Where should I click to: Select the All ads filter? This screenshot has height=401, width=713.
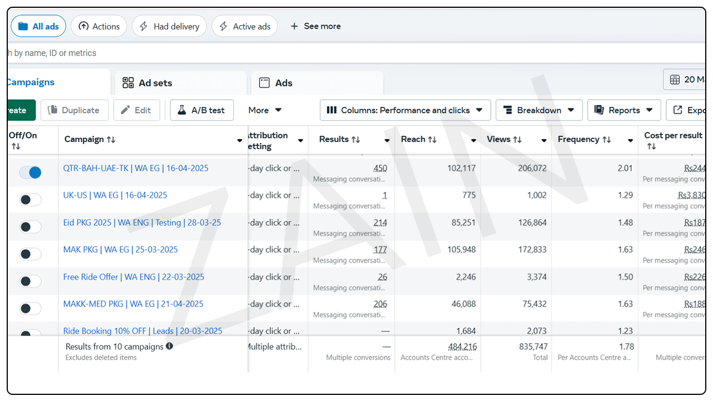(38, 26)
